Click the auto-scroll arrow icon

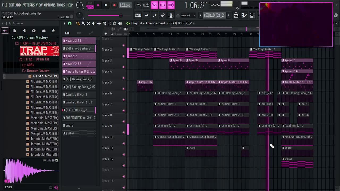pyautogui.click(x=146, y=15)
